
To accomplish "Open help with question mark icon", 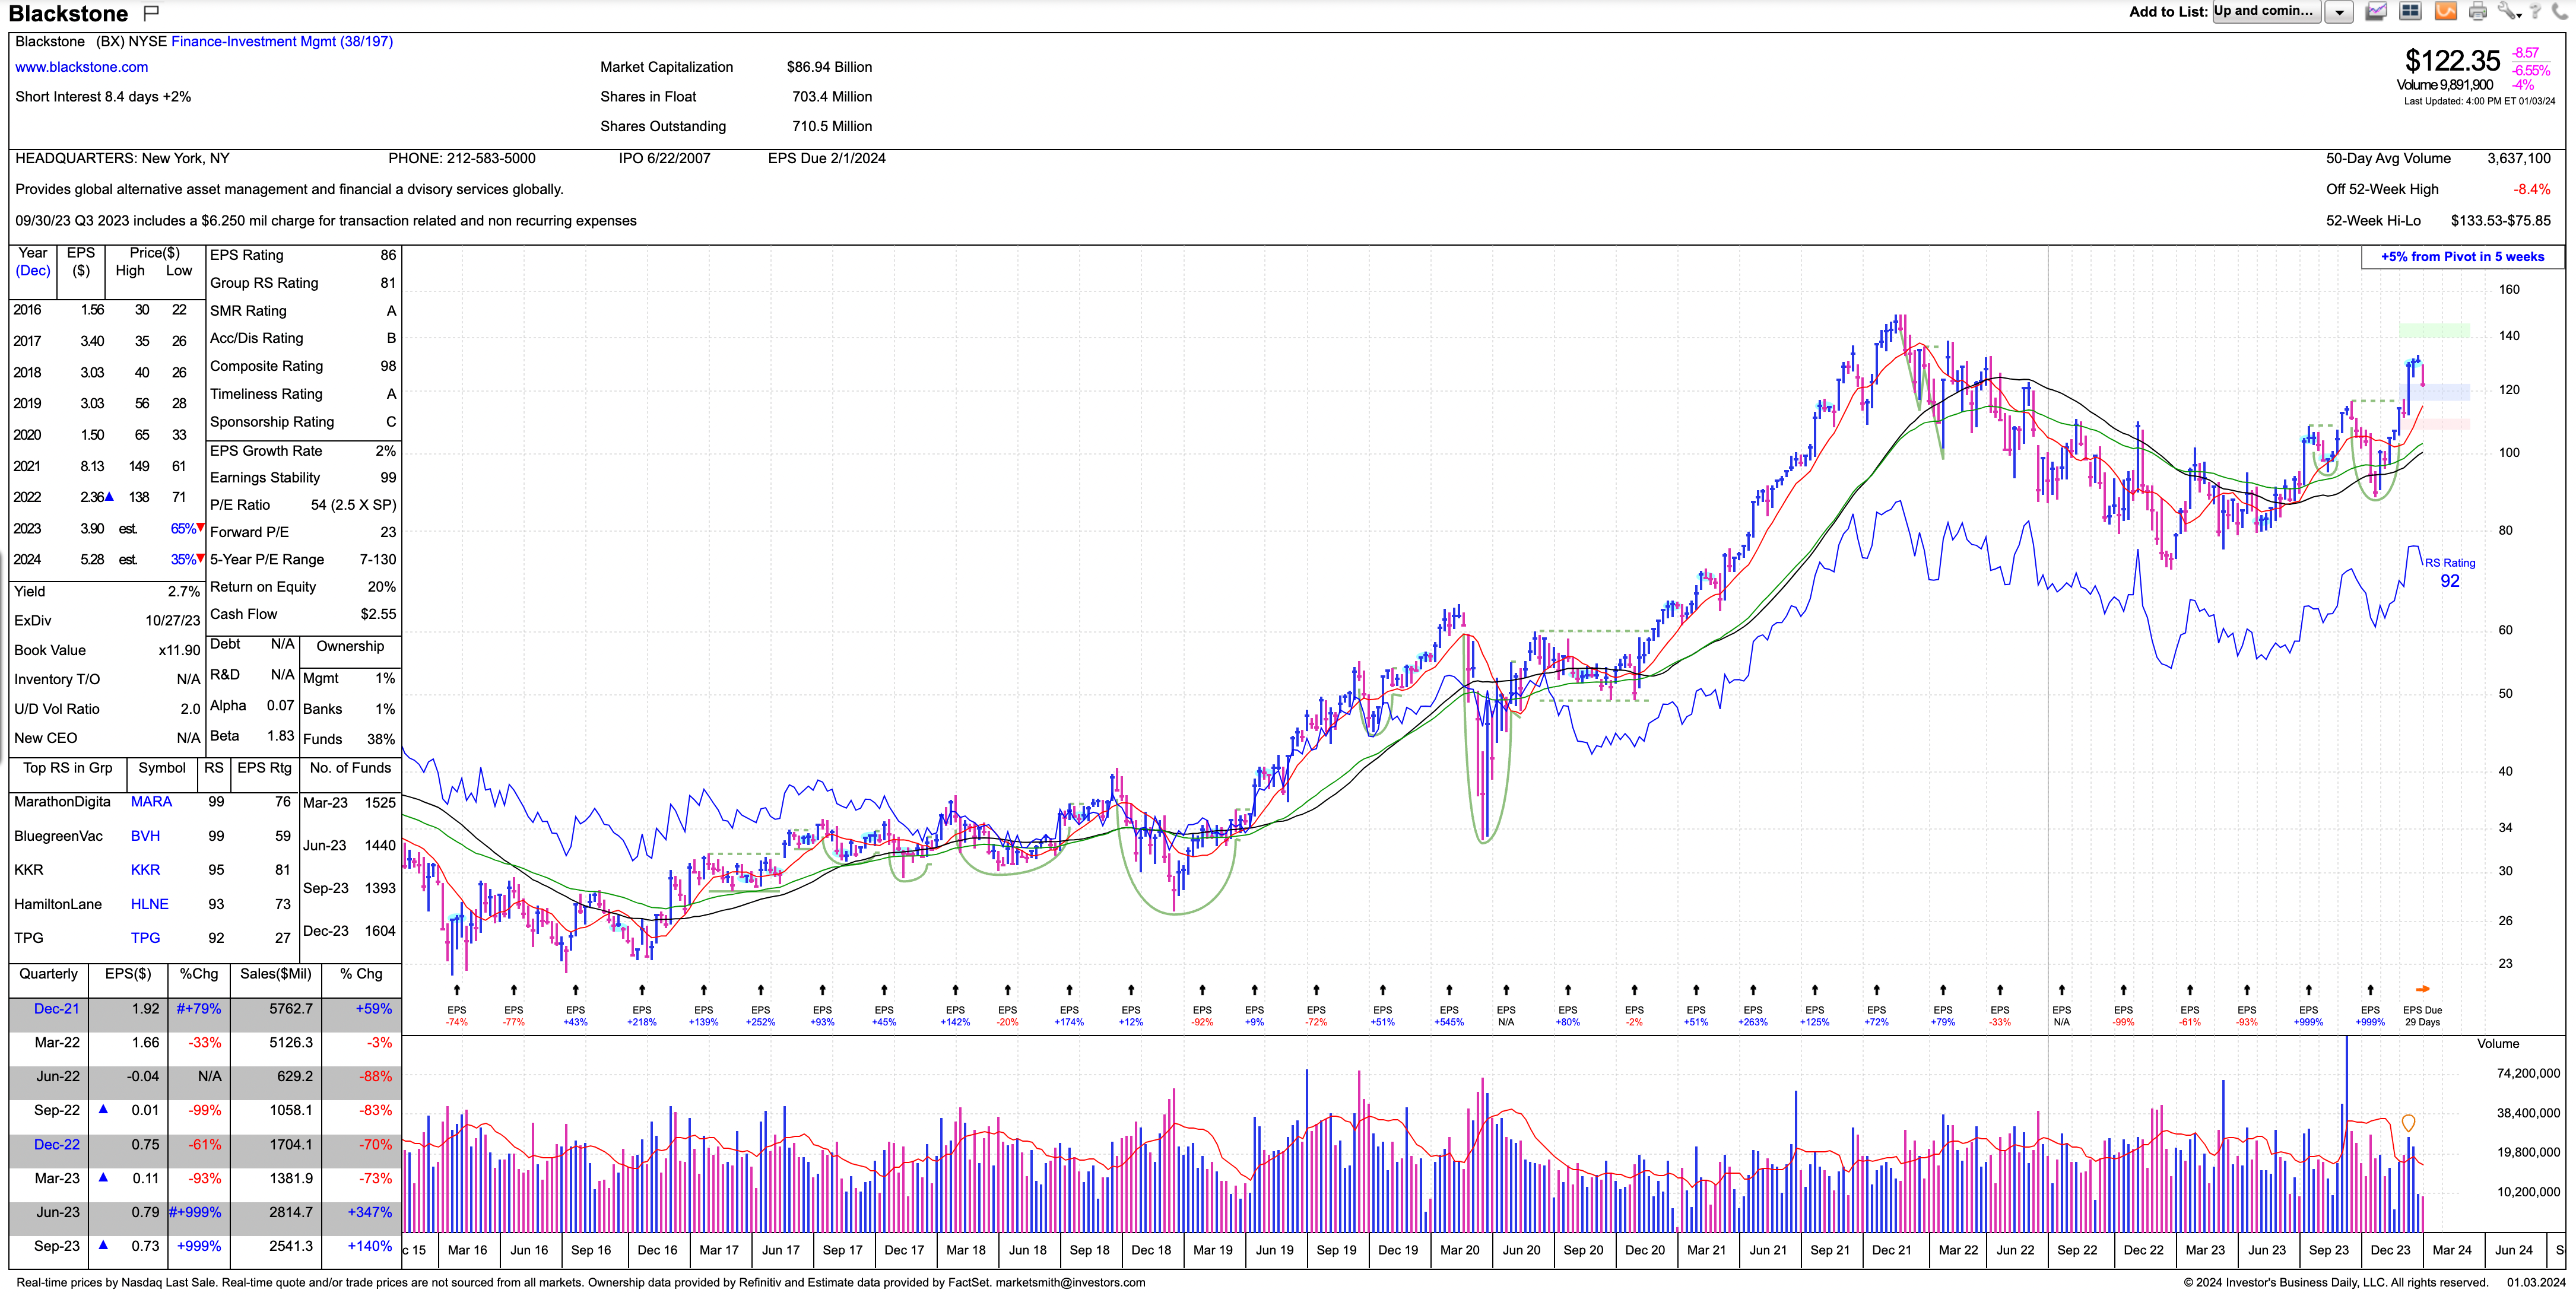I will 2536,12.
